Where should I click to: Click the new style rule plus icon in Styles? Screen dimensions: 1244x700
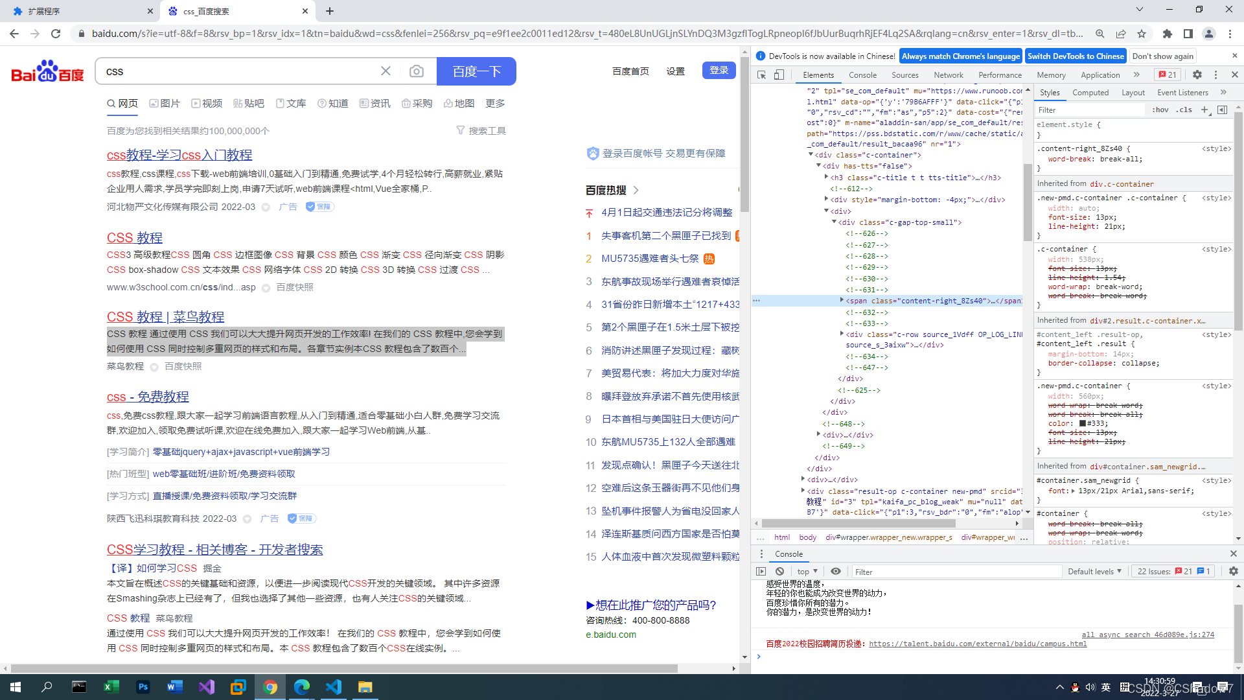pyautogui.click(x=1204, y=110)
